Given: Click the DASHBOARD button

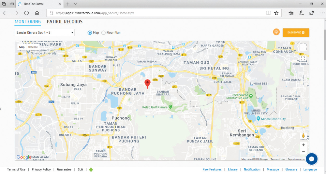Looking at the screenshot, I should [296, 32].
